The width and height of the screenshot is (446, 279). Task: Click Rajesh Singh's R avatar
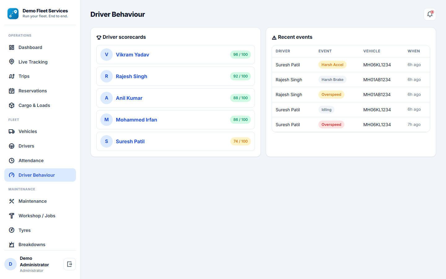pyautogui.click(x=107, y=76)
